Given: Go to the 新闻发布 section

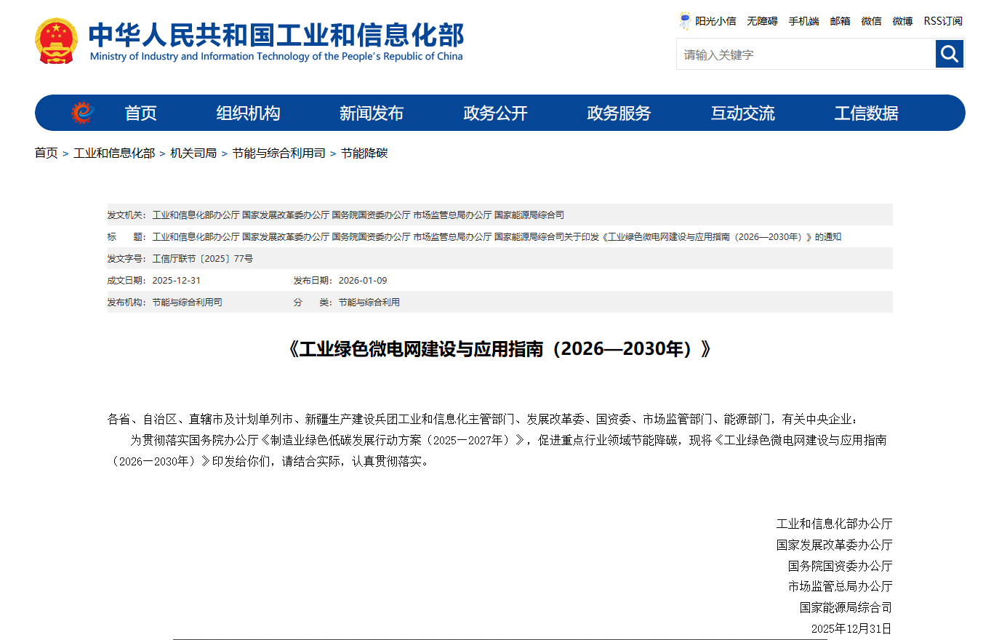Looking at the screenshot, I should coord(372,113).
